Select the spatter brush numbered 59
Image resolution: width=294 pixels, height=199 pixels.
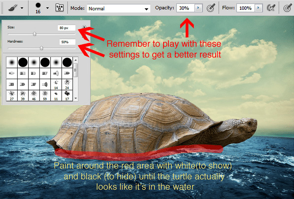tap(45, 95)
